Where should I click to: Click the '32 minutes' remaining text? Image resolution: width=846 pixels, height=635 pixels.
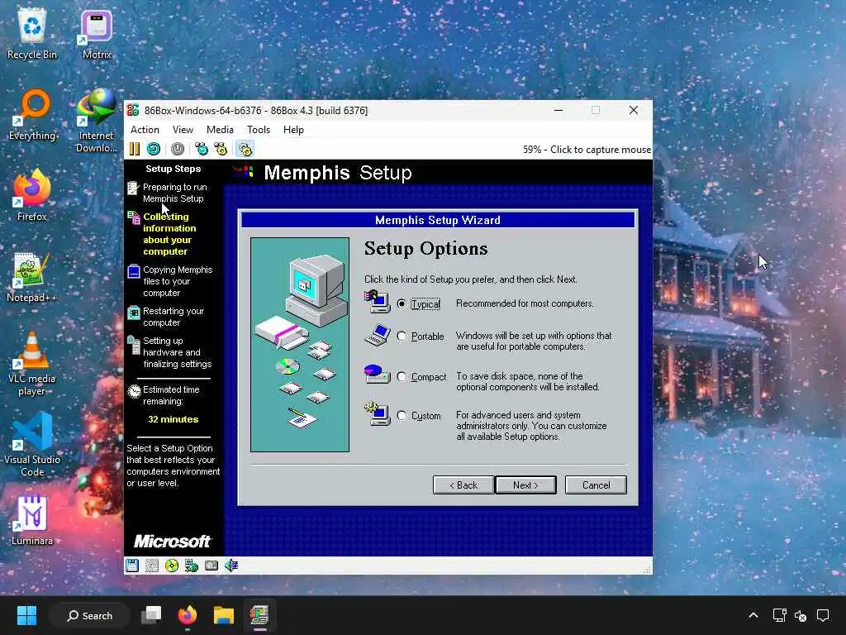(173, 419)
